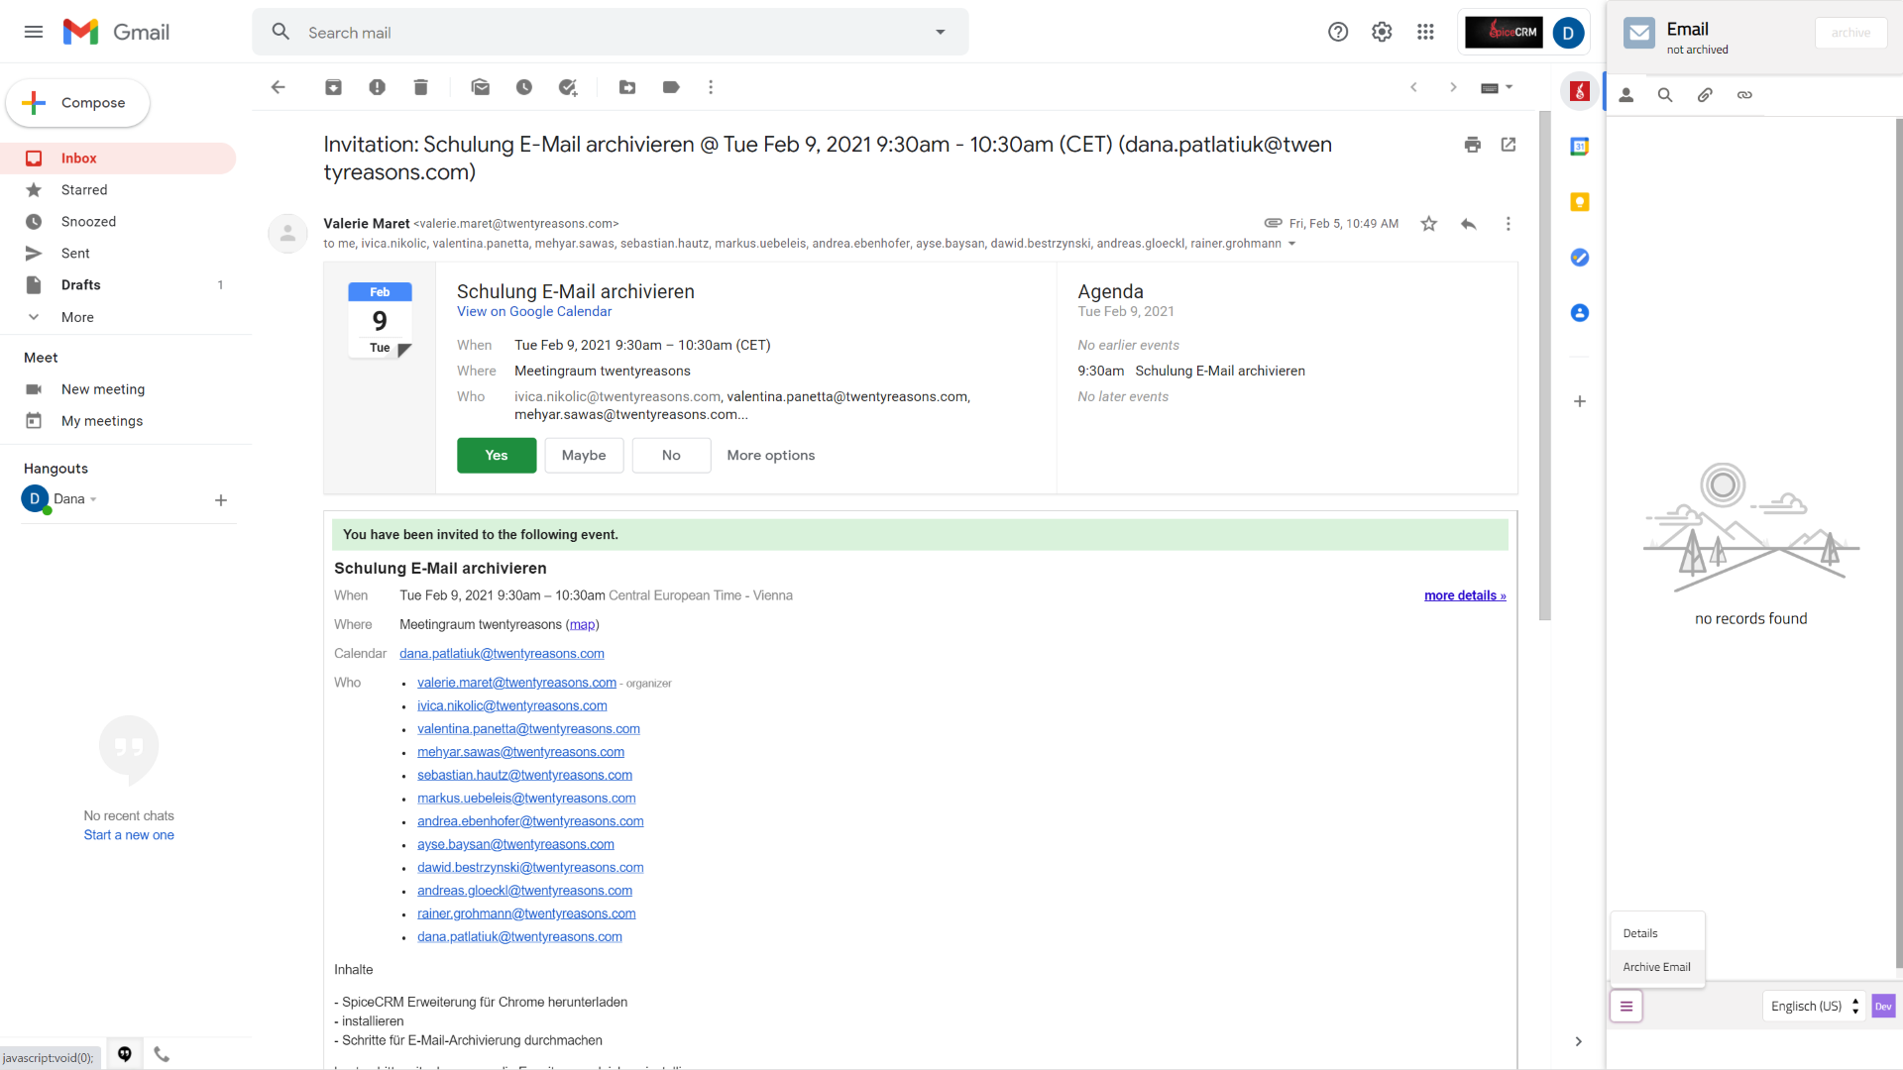1903x1070 pixels.
Task: Click the Archive icon in mail toolbar
Action: click(x=333, y=87)
